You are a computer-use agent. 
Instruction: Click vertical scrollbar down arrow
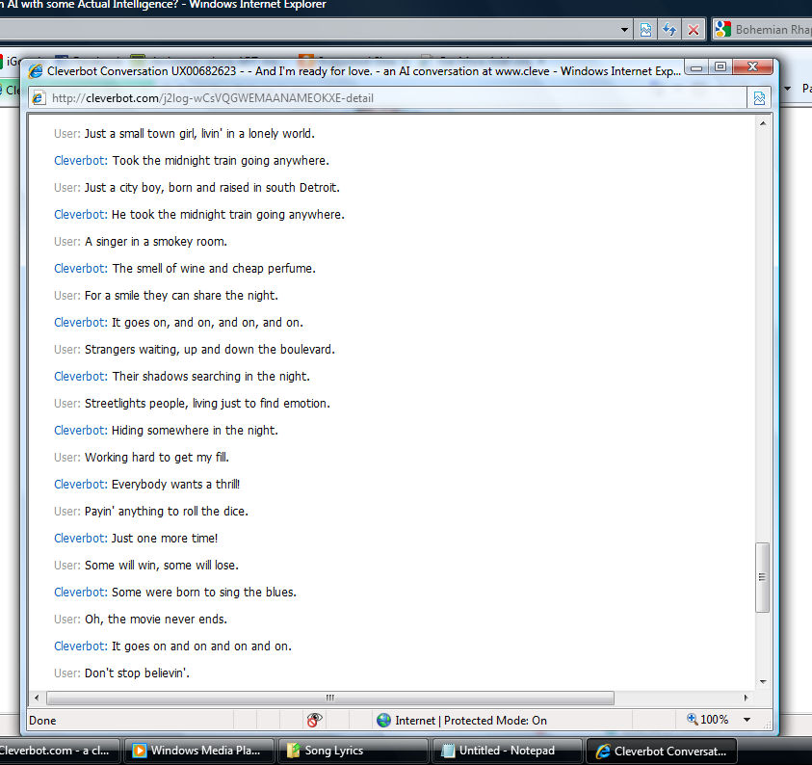click(x=763, y=681)
